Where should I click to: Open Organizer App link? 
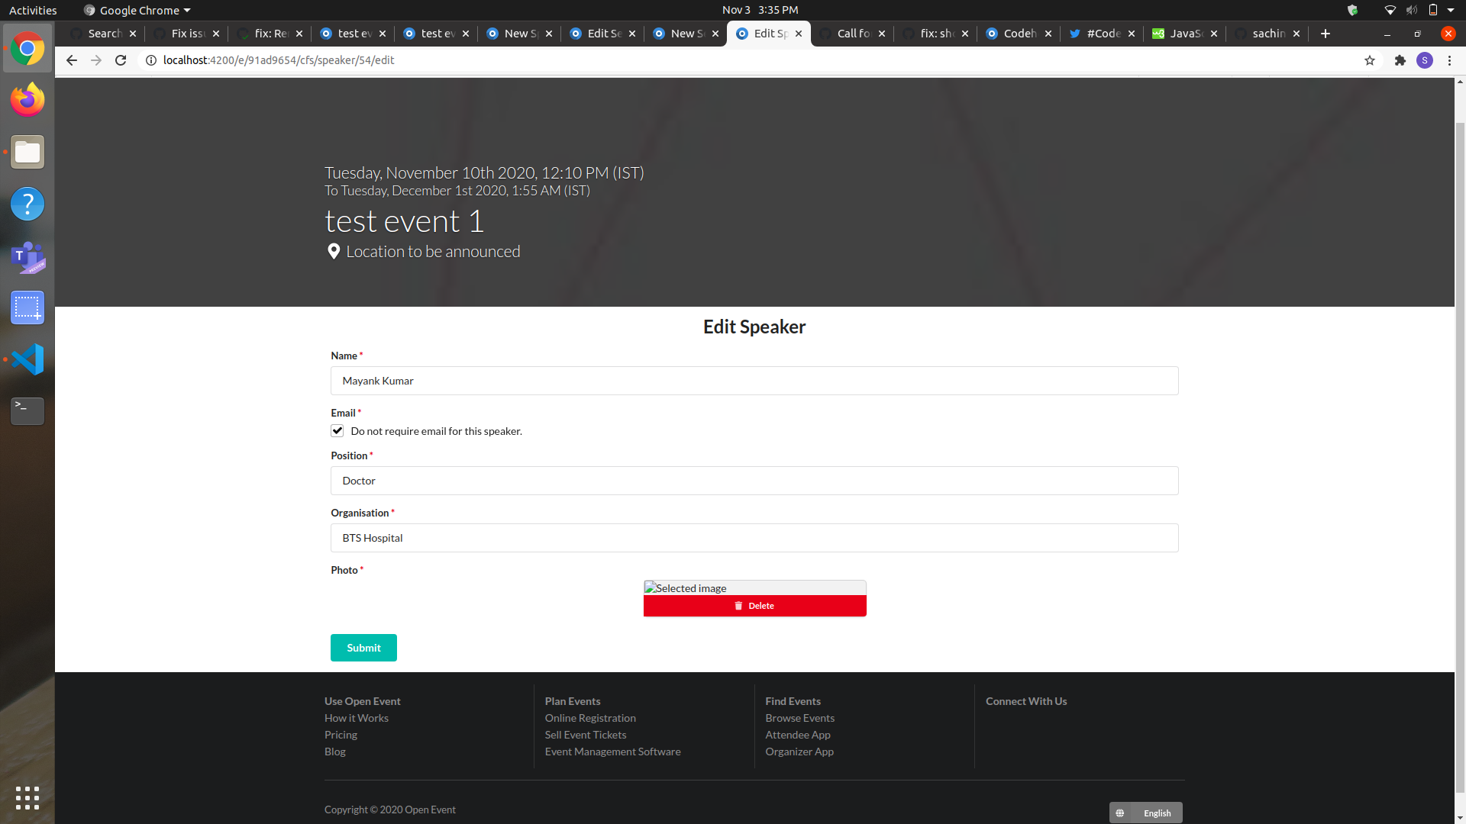click(799, 752)
